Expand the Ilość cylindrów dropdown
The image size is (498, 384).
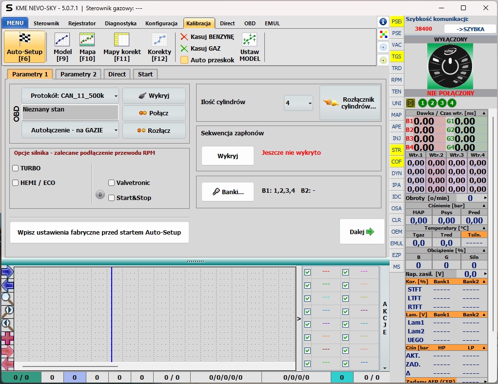[x=299, y=103]
